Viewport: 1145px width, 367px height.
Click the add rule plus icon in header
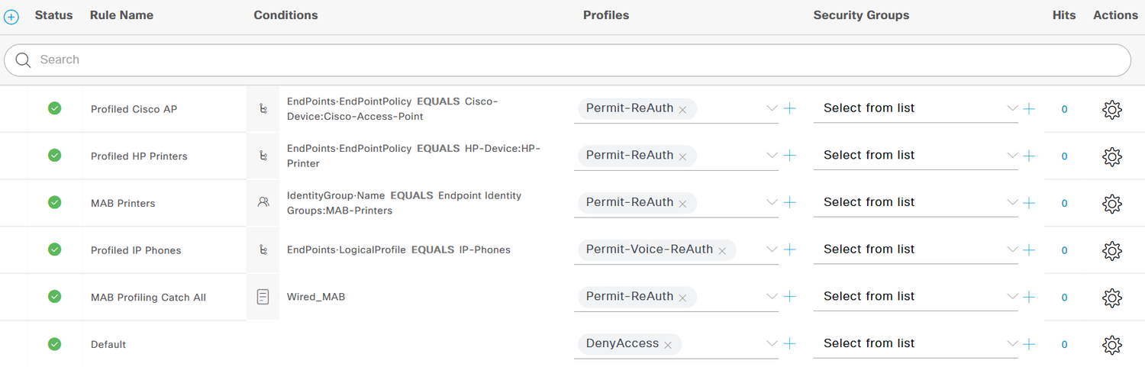tap(11, 17)
